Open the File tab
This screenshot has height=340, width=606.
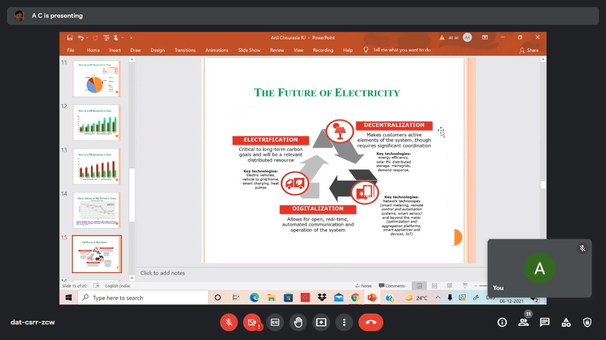point(71,50)
